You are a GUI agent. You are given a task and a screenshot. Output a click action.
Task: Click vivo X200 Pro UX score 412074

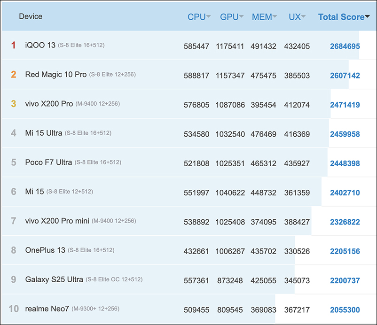[297, 105]
